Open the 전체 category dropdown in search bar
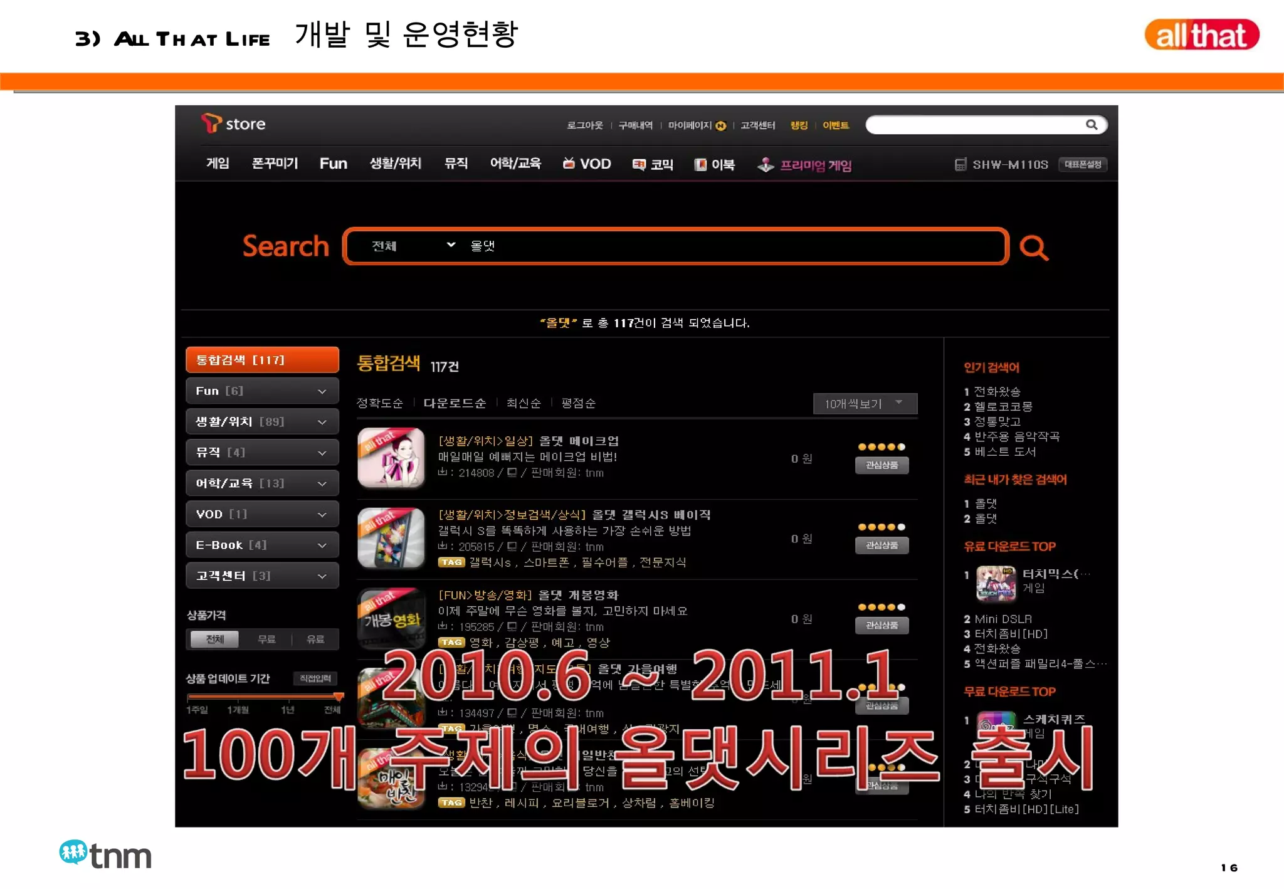This screenshot has width=1284, height=889. tap(413, 246)
